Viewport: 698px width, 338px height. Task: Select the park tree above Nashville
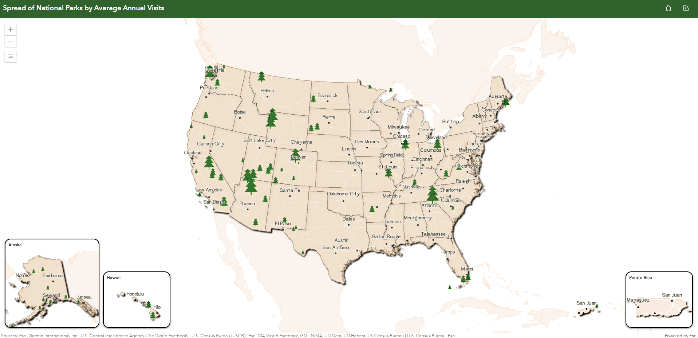click(x=414, y=182)
